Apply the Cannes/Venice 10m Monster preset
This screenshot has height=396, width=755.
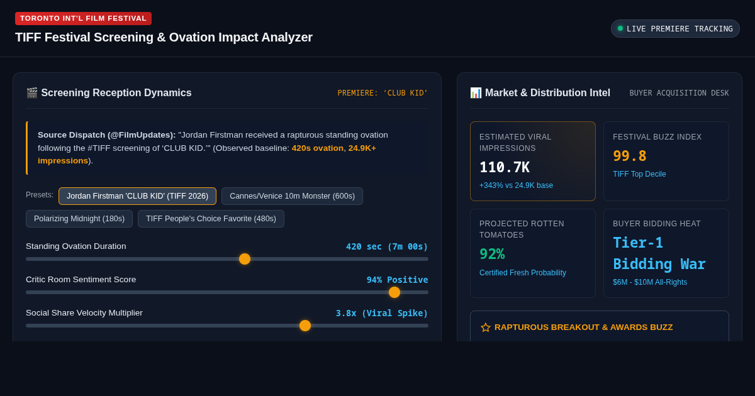(x=292, y=196)
